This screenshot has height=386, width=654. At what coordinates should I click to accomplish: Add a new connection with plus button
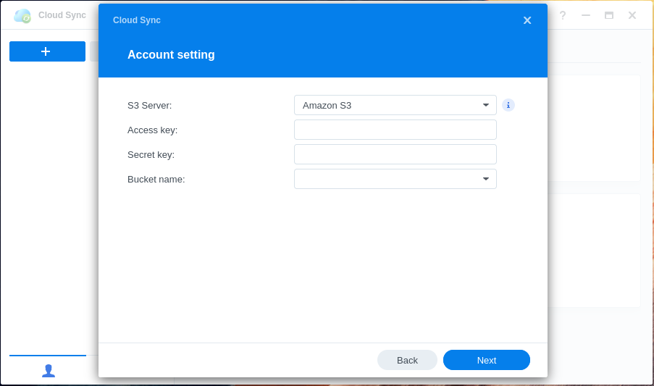[47, 51]
